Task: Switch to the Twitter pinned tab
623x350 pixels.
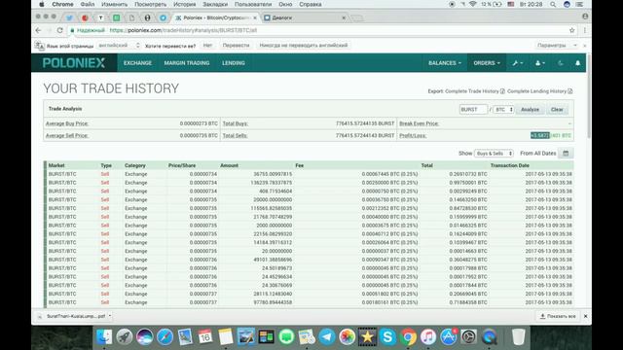Action: tap(69, 17)
